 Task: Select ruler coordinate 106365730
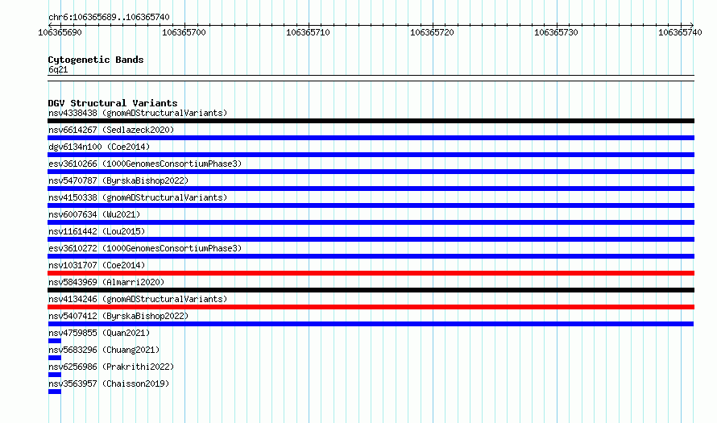pos(556,32)
